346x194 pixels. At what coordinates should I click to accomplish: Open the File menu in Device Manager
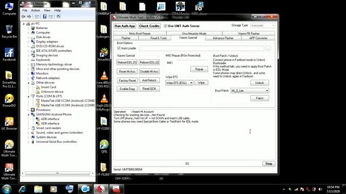pos(25,10)
